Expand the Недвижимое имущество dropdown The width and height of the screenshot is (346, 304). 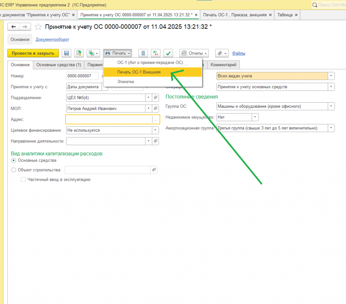(255, 117)
